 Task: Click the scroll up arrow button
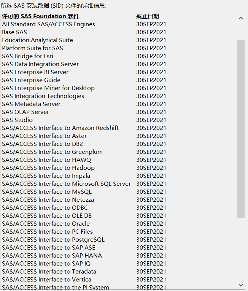coord(241,18)
